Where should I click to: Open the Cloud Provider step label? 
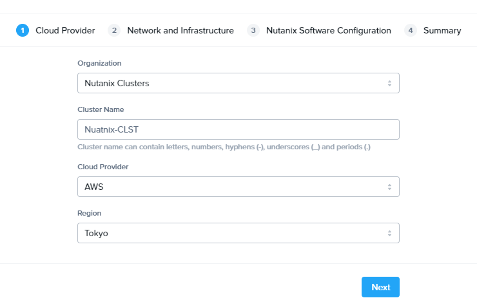[x=65, y=30]
